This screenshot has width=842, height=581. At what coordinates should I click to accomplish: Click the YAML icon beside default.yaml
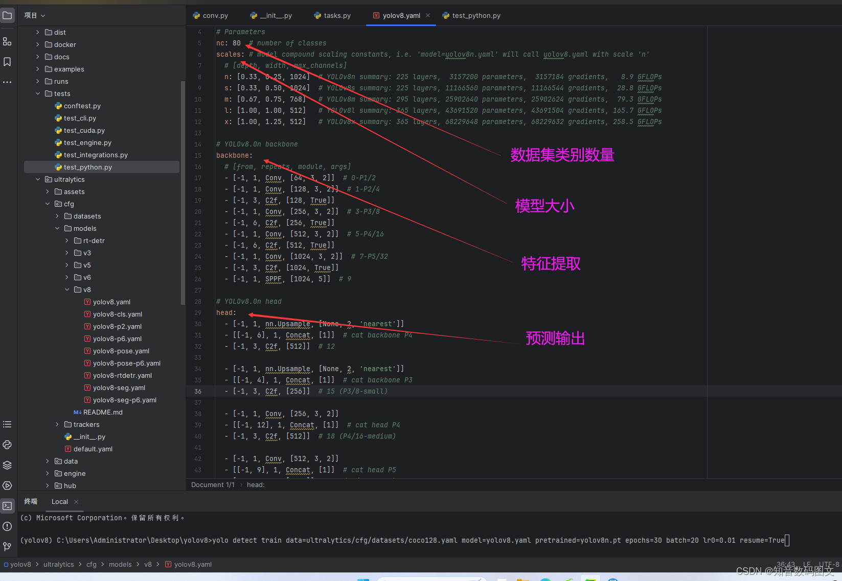68,449
